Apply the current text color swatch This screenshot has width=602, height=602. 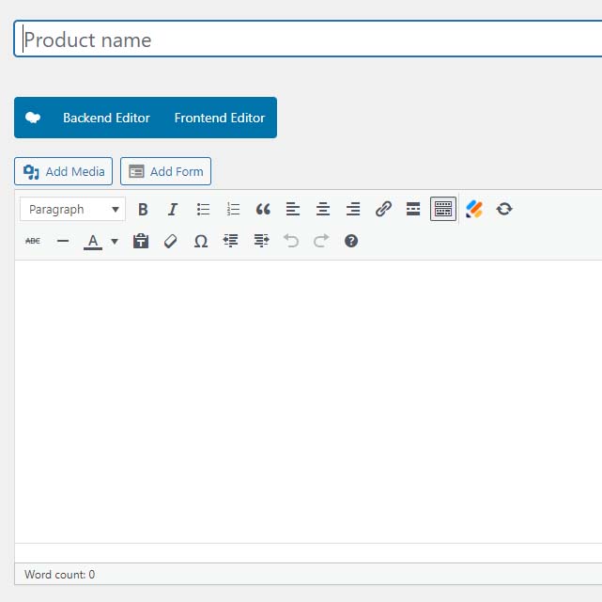coord(93,242)
